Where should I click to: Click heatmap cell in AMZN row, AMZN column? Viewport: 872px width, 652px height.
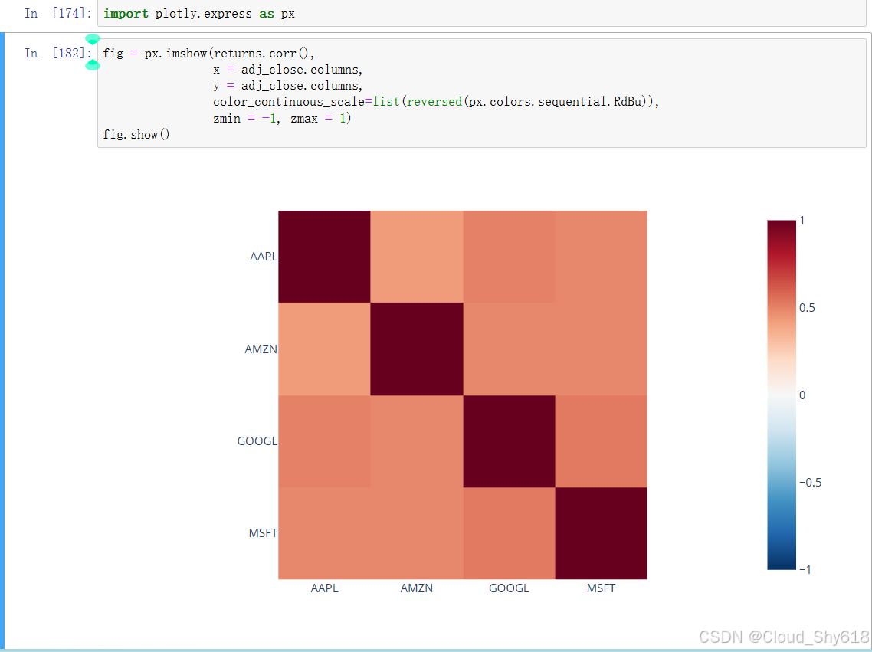click(417, 349)
